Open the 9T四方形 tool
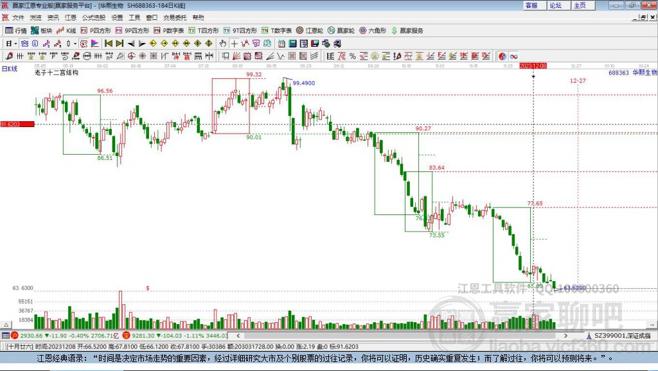Viewport: 658px width, 371px height. [x=240, y=31]
